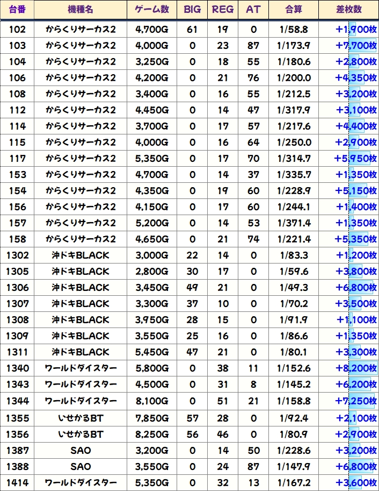
Task: Click game count 3,450G cell
Action: tap(152, 288)
